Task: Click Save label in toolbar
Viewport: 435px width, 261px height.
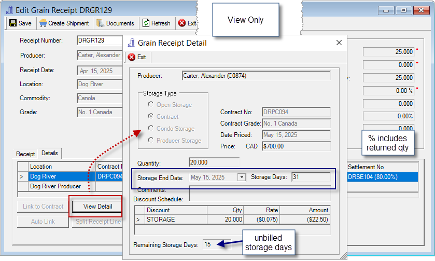Action: pos(25,23)
